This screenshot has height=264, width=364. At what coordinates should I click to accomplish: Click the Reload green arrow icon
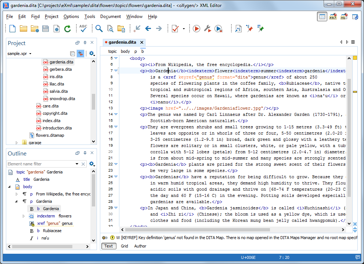[68, 28]
